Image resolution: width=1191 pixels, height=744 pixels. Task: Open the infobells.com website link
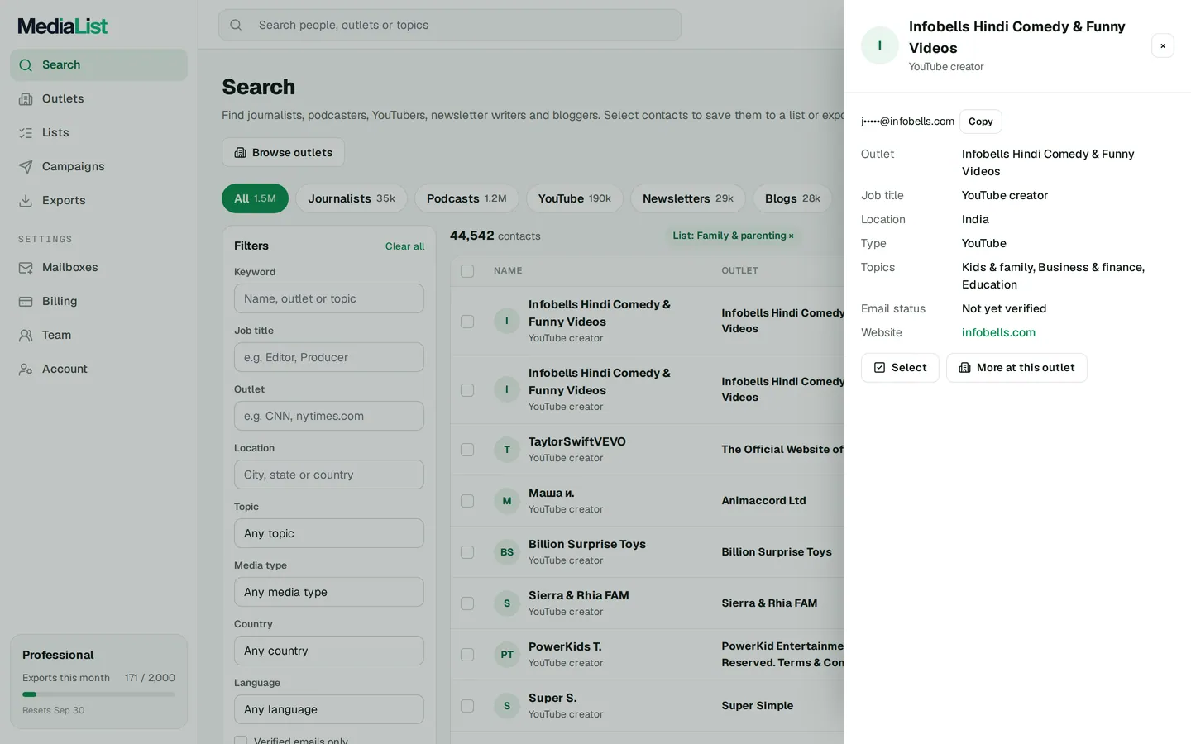point(998,332)
